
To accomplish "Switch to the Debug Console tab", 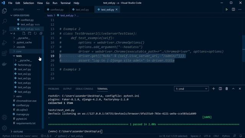I will click(x=84, y=89).
